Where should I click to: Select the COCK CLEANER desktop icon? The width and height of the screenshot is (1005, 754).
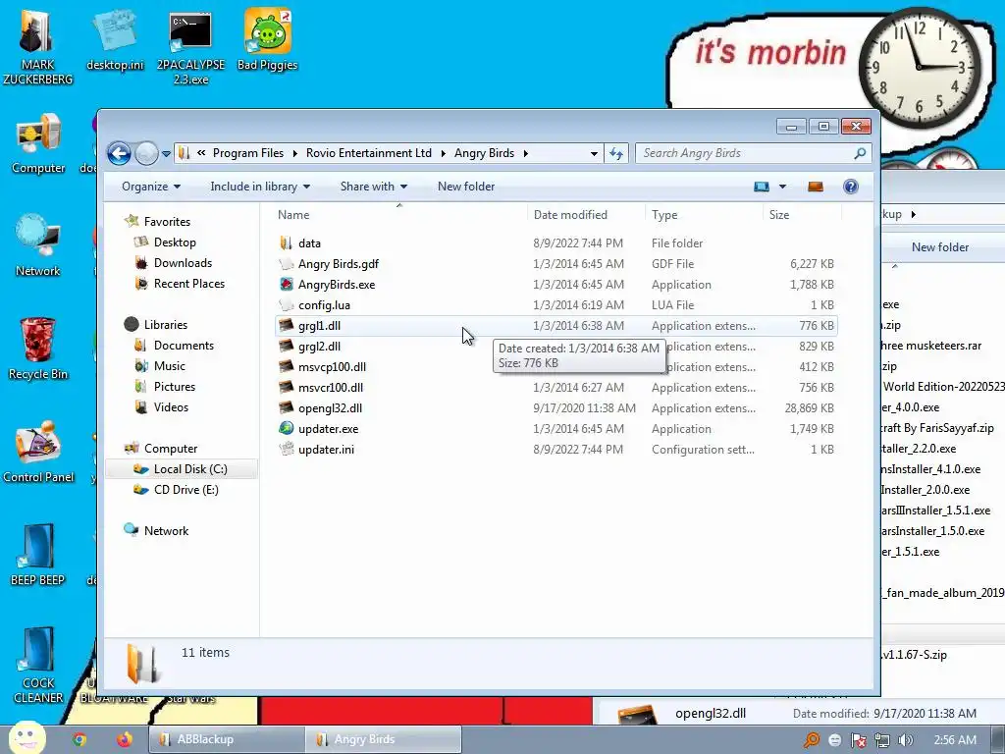(38, 666)
